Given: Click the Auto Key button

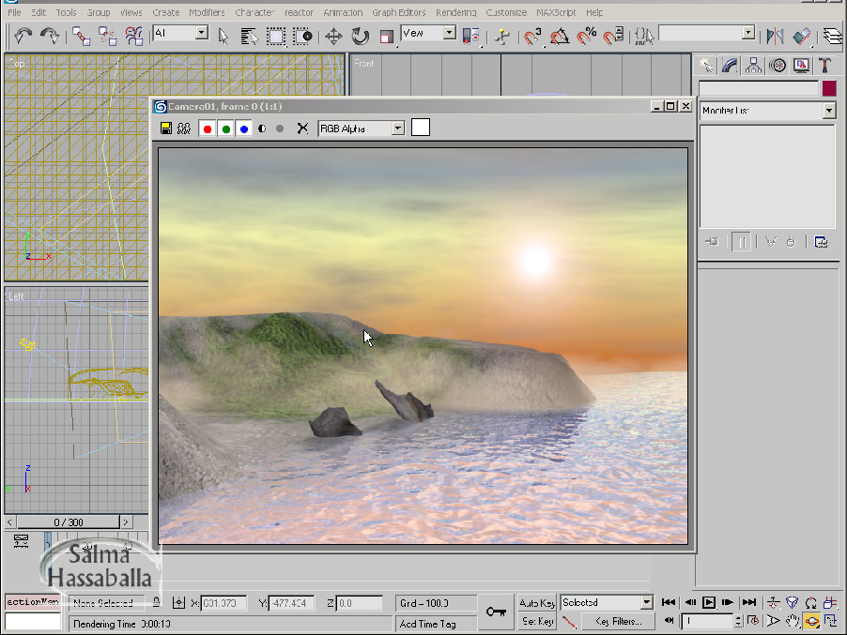Looking at the screenshot, I should click(537, 603).
